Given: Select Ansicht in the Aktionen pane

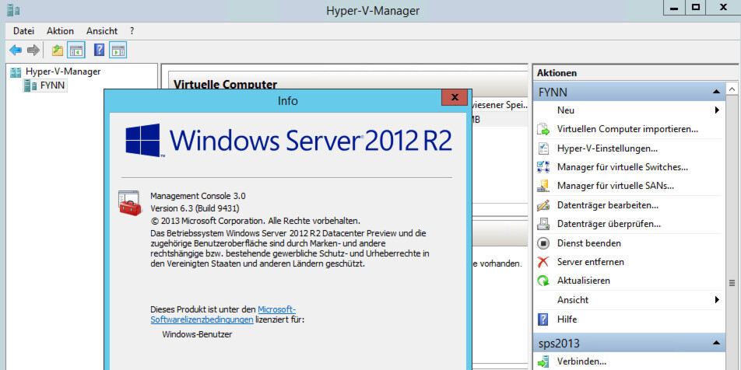Looking at the screenshot, I should 573,300.
